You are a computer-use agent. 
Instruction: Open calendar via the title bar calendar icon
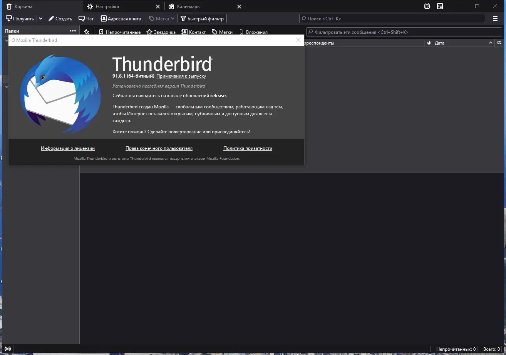tap(427, 6)
